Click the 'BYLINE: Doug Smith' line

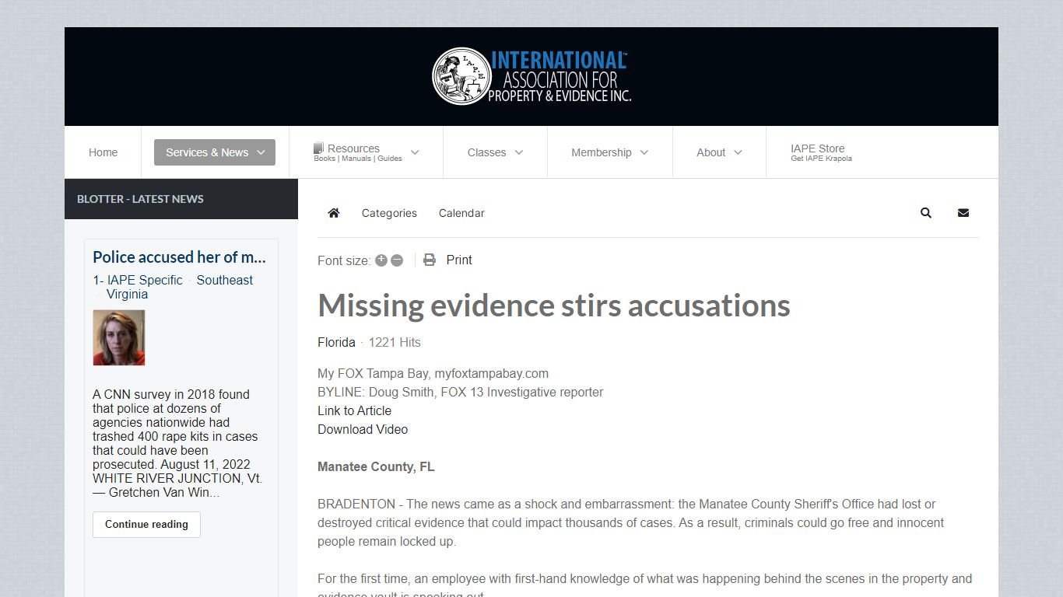point(460,392)
